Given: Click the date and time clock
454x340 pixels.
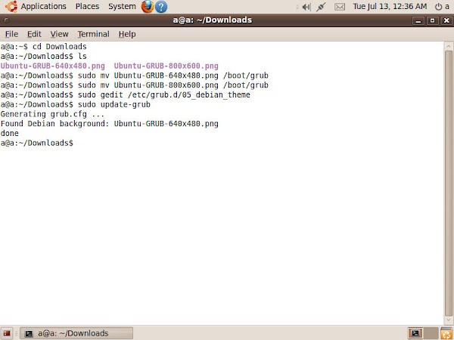Looking at the screenshot, I should (390, 6).
